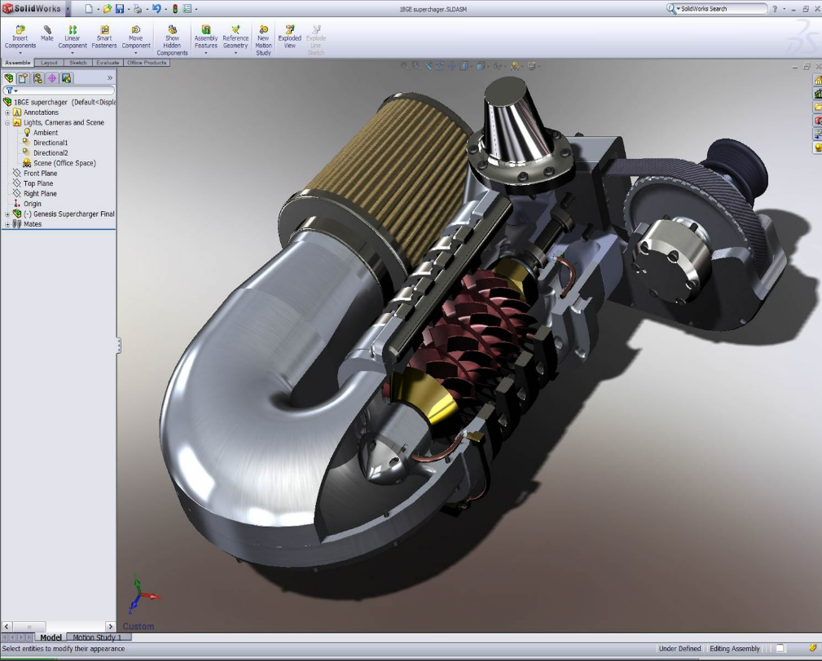Undo the last action

(x=156, y=9)
